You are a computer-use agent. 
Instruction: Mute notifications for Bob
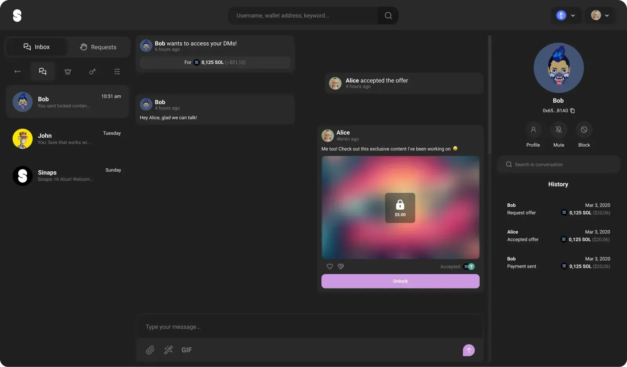coord(558,134)
